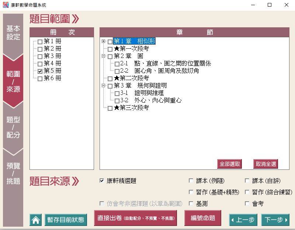Viewport: 295px width, 230px height.
Task: Check the 第3冊 checkbox
Action: tap(40, 56)
